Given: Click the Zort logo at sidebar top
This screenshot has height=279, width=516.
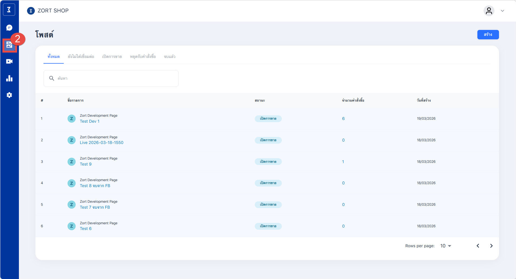Looking at the screenshot, I should (9, 10).
